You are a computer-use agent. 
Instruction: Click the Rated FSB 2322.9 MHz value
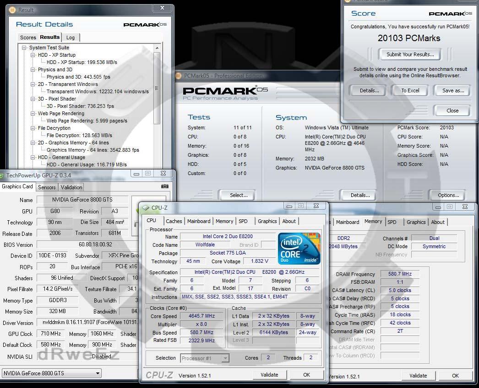pos(201,340)
